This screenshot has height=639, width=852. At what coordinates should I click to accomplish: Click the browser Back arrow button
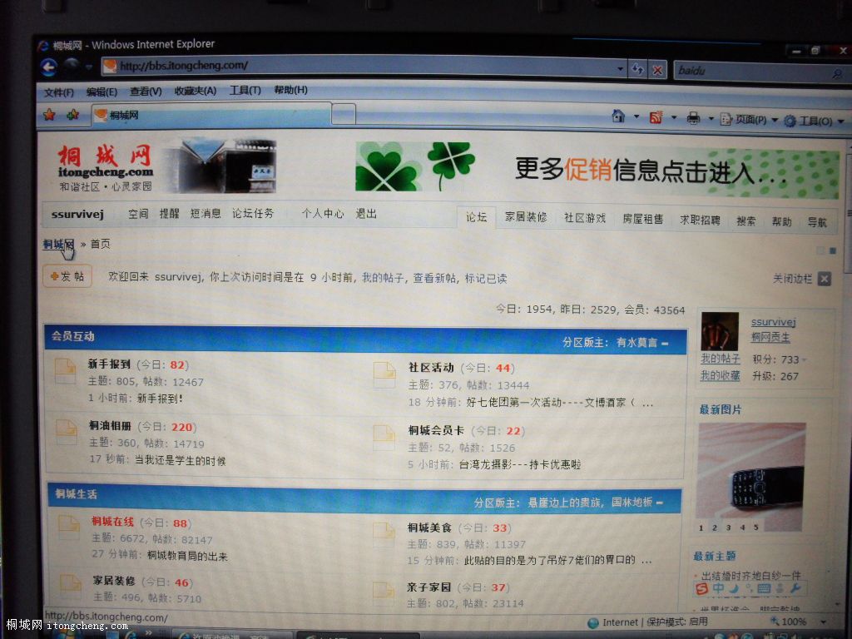click(x=49, y=67)
